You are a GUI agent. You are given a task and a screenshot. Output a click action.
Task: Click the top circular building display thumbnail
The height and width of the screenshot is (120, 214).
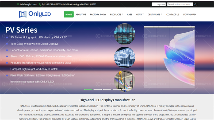[125, 34]
